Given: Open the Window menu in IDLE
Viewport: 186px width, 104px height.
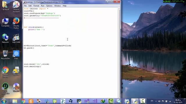Looking at the screenshot, I should [58, 6].
